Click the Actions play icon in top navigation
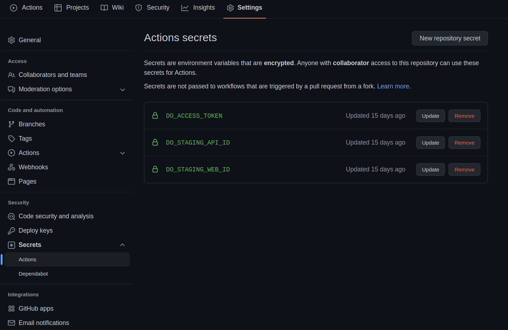This screenshot has width=508, height=330. click(14, 8)
